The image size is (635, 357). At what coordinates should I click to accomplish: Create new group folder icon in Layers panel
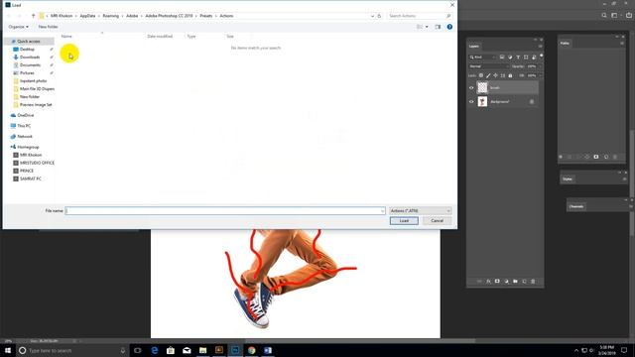coord(515,282)
